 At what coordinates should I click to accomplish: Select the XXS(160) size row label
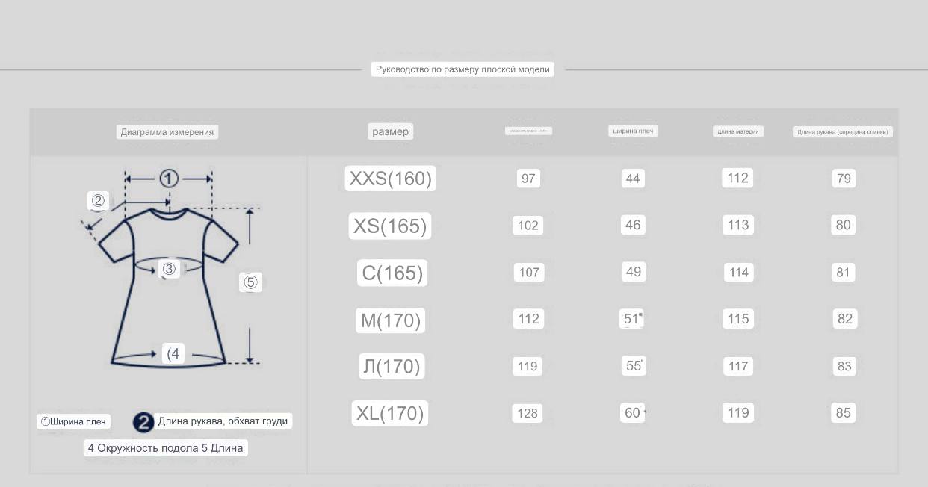(x=391, y=179)
